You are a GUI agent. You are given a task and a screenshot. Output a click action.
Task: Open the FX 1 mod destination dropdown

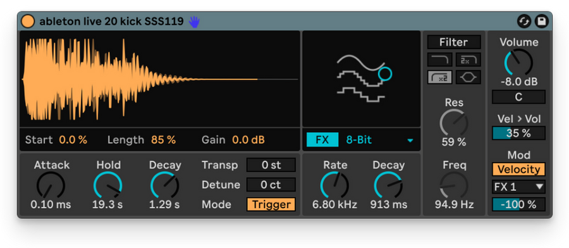[x=518, y=187]
